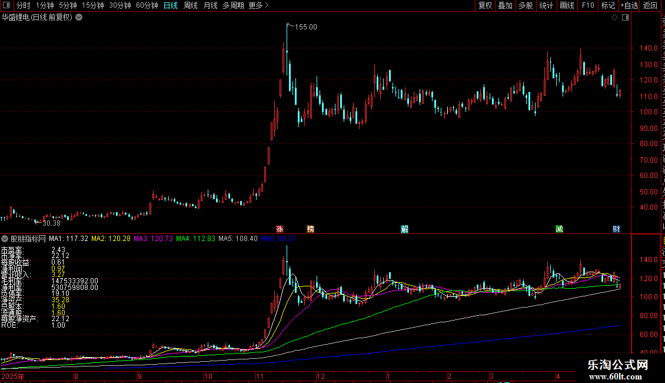
Task: Switch to 周线 weekly chart
Action: tap(191, 5)
